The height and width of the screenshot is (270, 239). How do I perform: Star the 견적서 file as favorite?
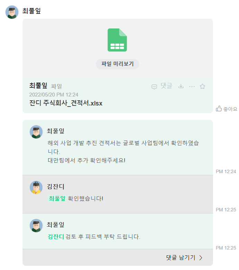click(x=203, y=86)
